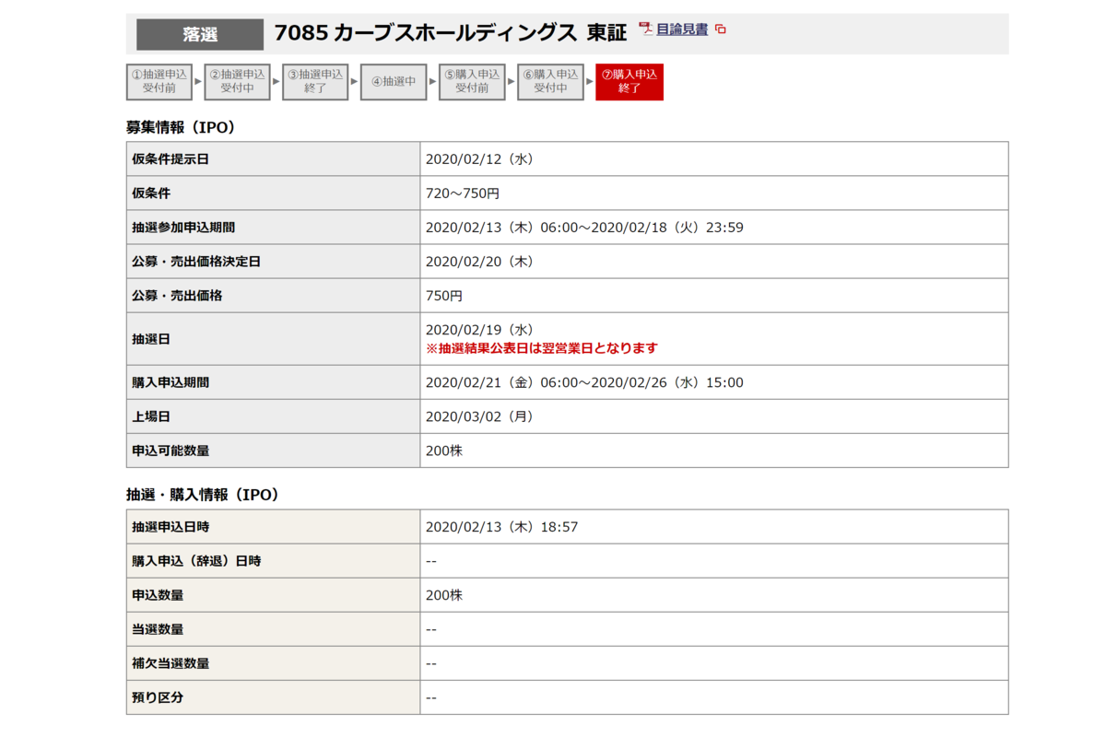Click the title 7085 カーブスホールディングス 東証

(x=451, y=33)
